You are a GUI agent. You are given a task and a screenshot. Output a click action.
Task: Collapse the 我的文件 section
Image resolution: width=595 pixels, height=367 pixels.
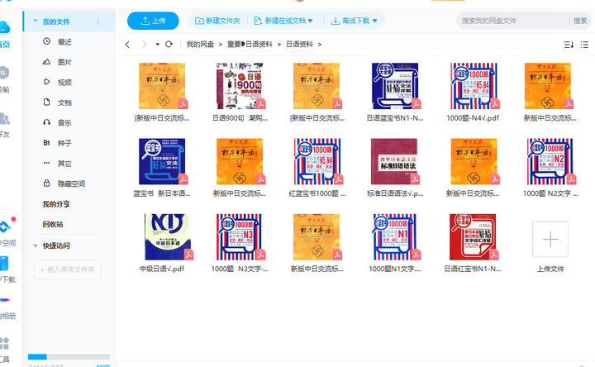(x=36, y=21)
